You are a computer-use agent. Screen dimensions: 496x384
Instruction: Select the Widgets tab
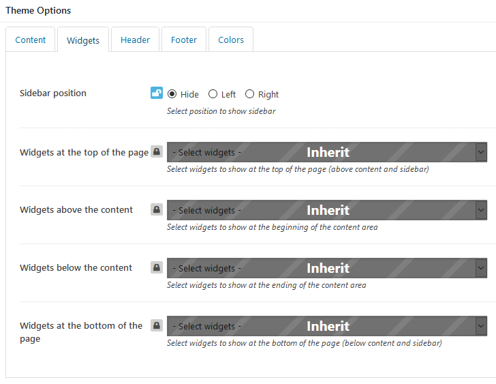[83, 40]
